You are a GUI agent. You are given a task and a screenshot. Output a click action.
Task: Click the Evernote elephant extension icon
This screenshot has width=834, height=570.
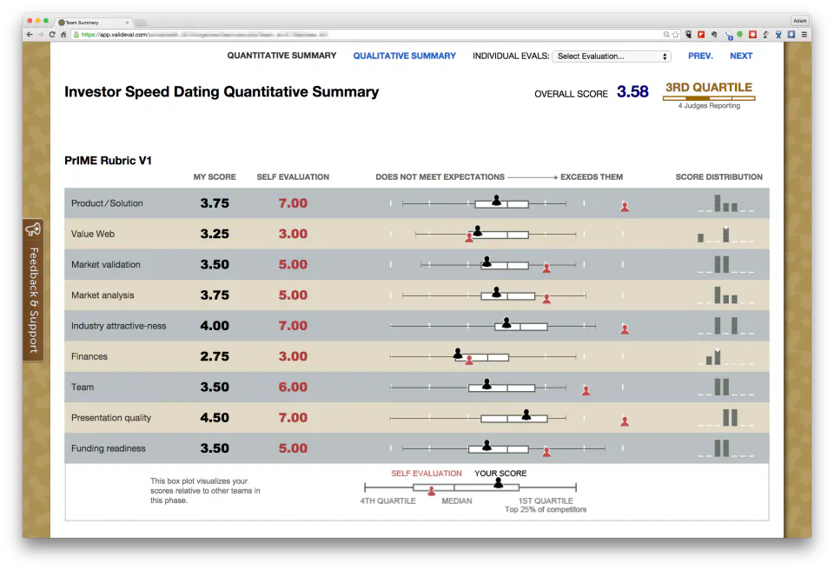(x=714, y=35)
